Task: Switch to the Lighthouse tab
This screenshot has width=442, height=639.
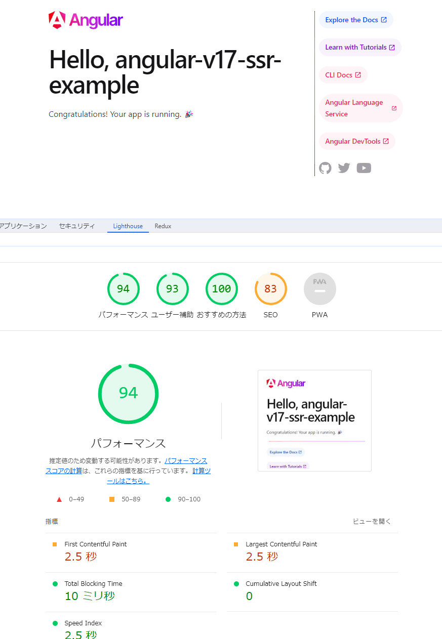Action: (x=128, y=226)
